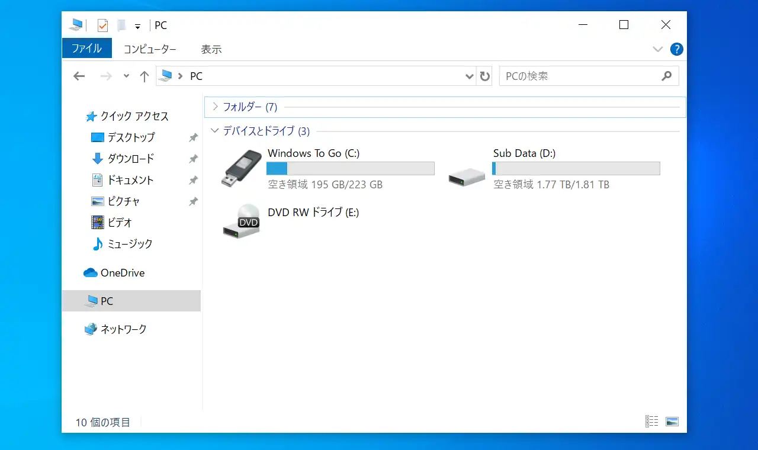Select the Windows To Go (C:) USB icon
The image size is (758, 450).
[x=241, y=169]
